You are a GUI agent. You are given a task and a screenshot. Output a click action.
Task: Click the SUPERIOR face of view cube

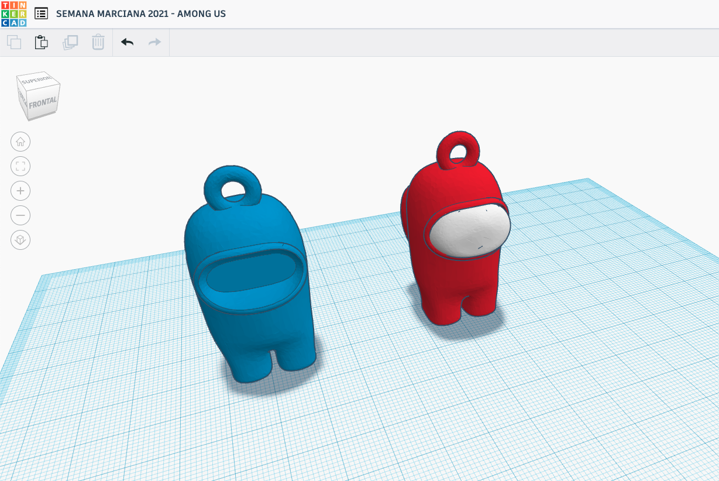37,80
